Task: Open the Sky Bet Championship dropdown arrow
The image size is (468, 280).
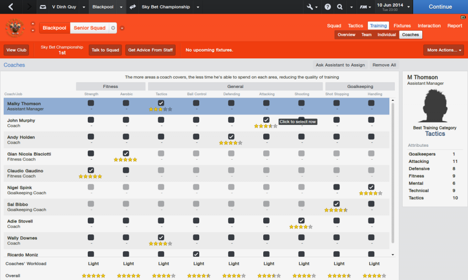Action: tap(197, 7)
